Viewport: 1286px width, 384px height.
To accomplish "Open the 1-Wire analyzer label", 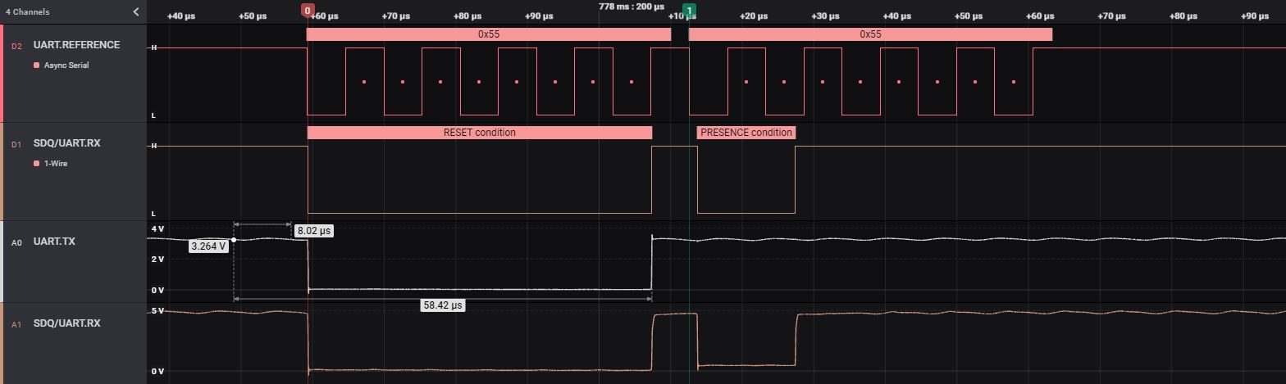I will [56, 164].
